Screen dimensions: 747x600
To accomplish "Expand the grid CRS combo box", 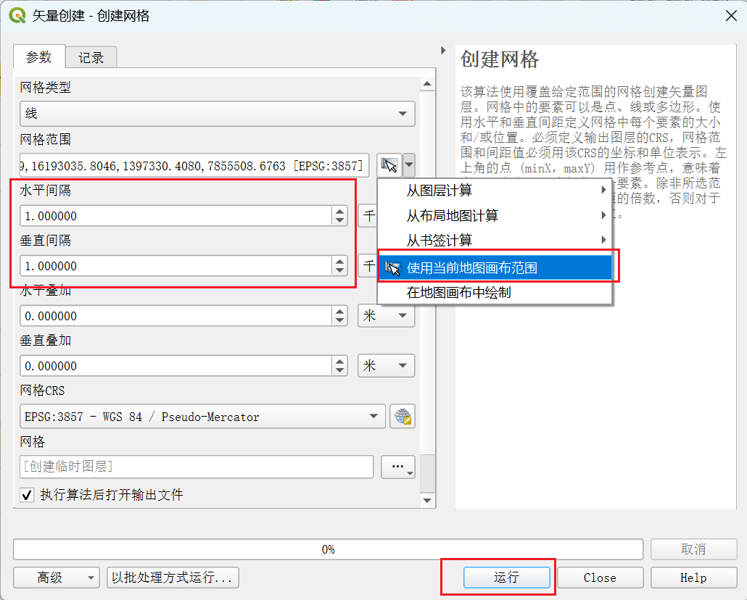I will click(x=373, y=417).
